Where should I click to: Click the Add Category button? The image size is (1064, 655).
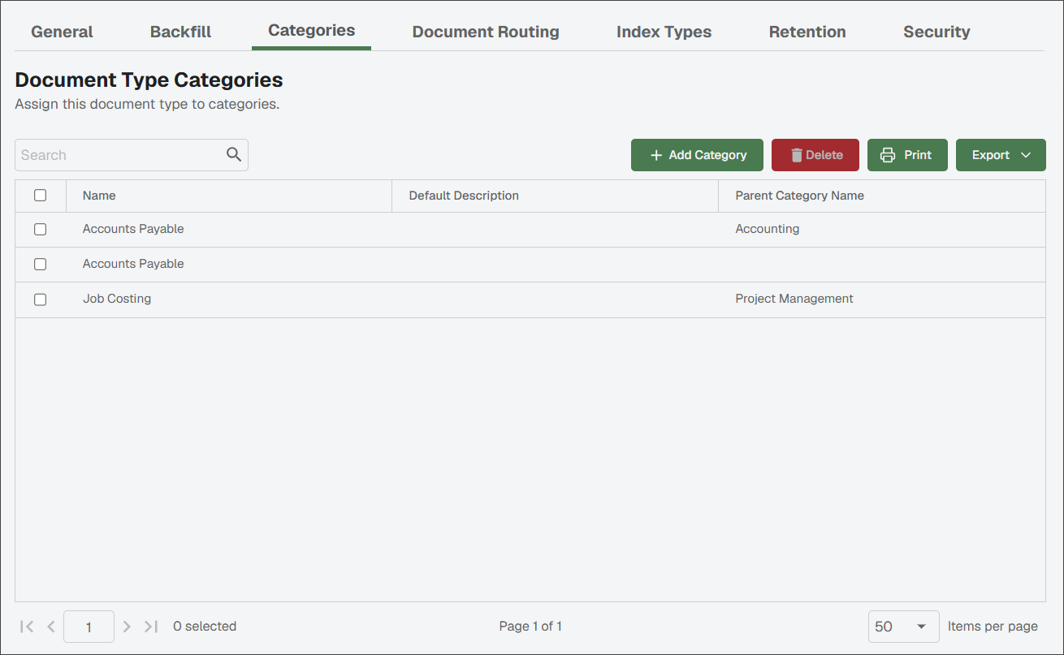click(x=697, y=155)
